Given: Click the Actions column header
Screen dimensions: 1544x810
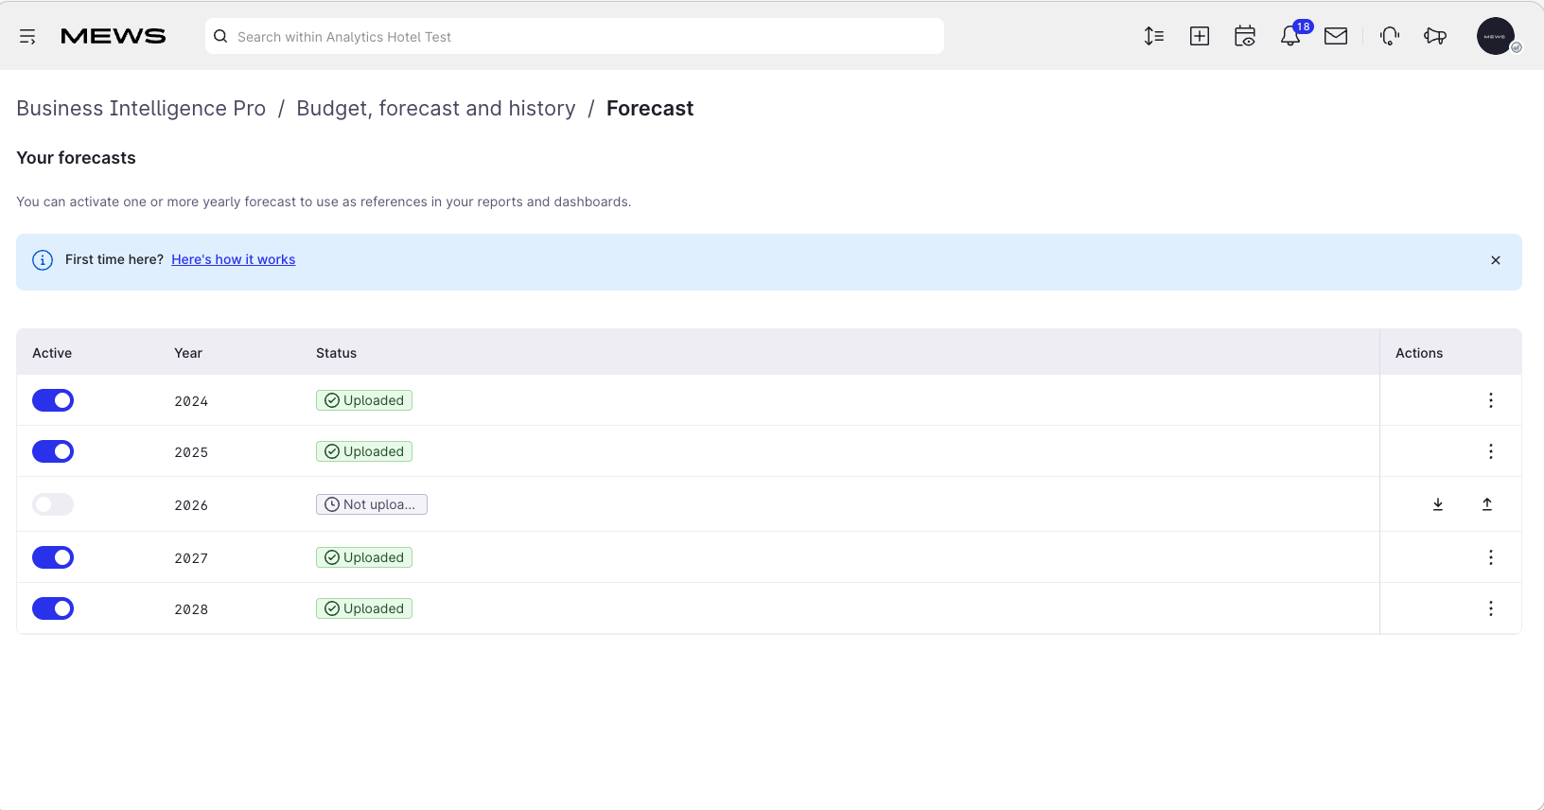Looking at the screenshot, I should pyautogui.click(x=1419, y=353).
